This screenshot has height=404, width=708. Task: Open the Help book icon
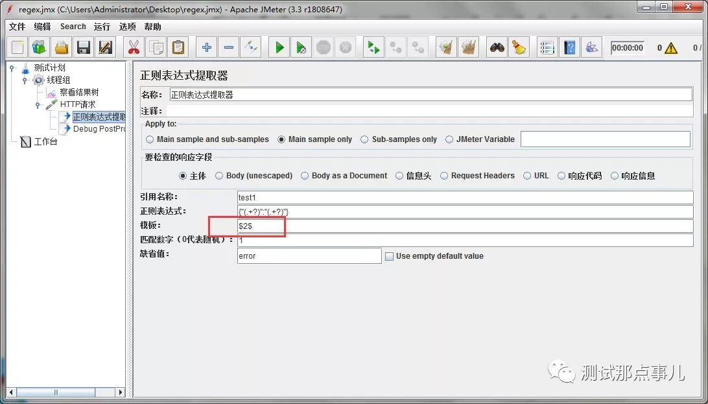569,47
